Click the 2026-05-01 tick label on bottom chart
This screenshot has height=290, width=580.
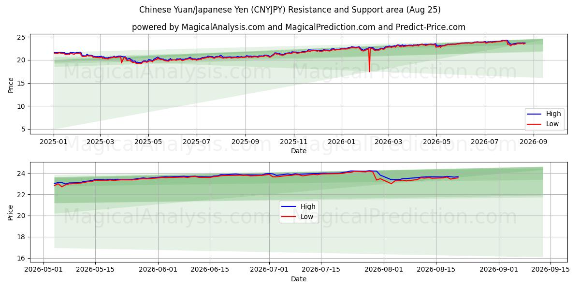[44, 271]
